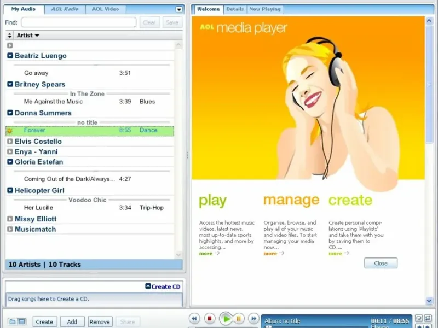Click the Drag songs here CD drop area

[94, 299]
